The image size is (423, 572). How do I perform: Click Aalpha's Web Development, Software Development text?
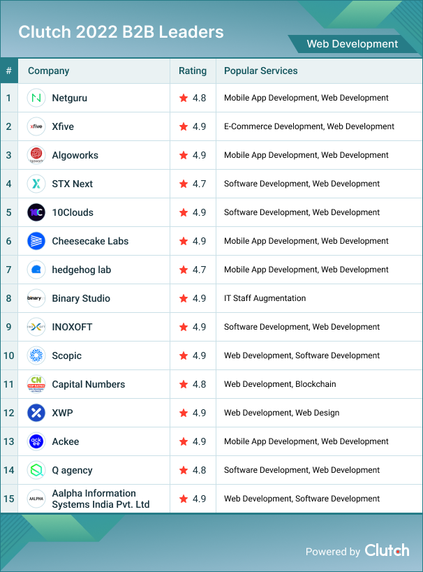[x=302, y=499]
